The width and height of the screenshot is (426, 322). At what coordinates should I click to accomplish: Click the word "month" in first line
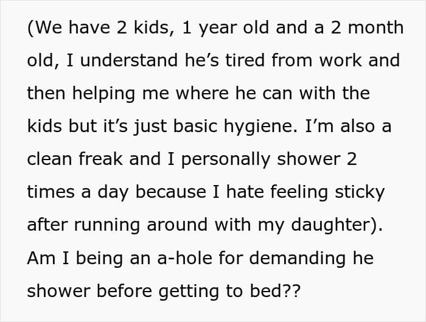pos(375,27)
